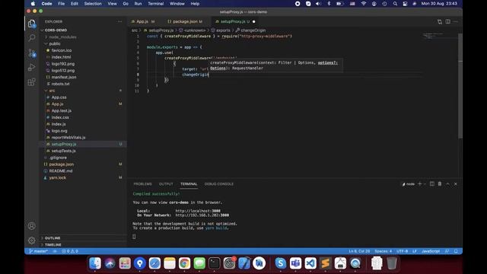Open the Terminal menu in the menu bar
Image resolution: width=487 pixels, height=274 pixels.
click(x=155, y=4)
